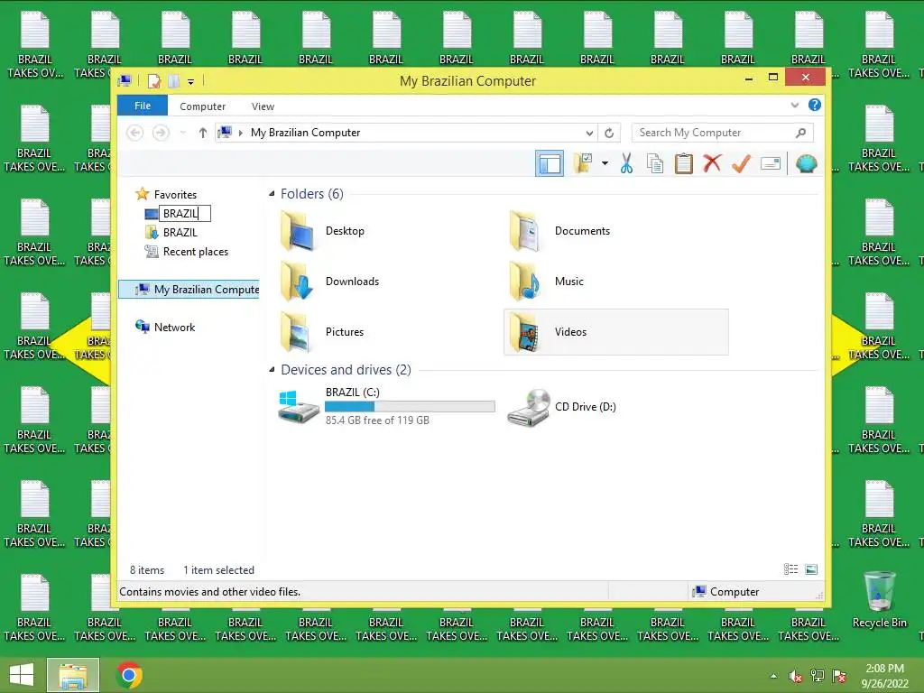Open the Windows Start button

(22, 675)
